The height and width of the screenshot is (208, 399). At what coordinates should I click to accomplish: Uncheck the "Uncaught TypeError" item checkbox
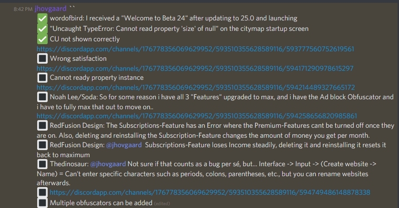click(x=42, y=28)
